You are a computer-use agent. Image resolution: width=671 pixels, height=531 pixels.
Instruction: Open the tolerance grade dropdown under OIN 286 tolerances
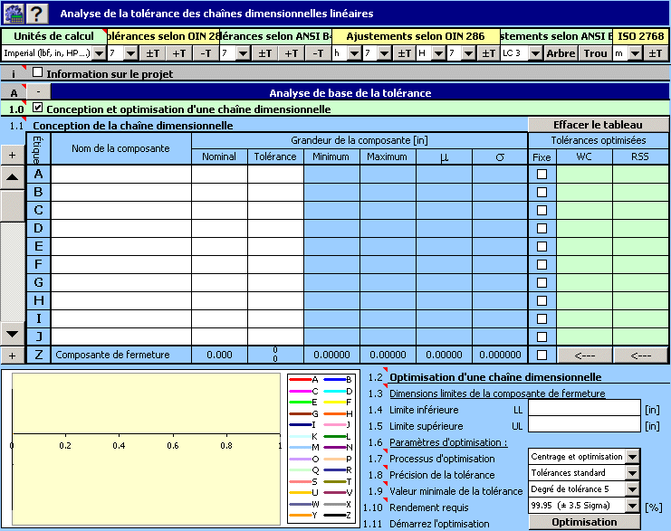[131, 53]
